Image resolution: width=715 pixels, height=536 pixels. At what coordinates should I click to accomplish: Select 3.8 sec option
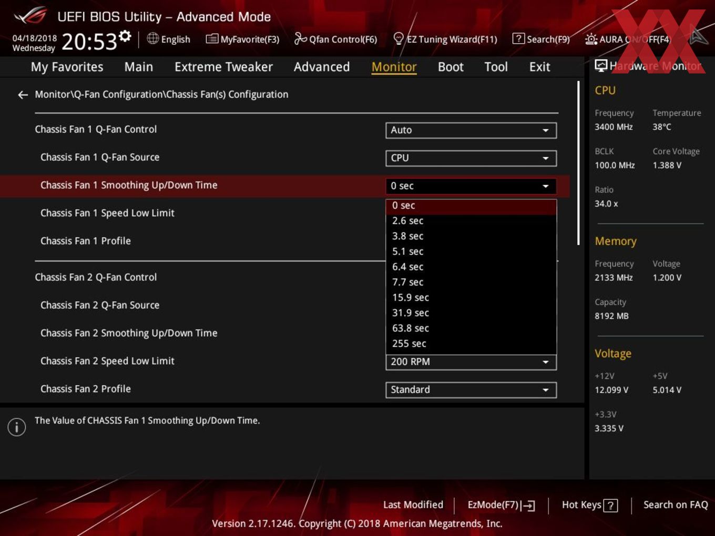point(471,236)
